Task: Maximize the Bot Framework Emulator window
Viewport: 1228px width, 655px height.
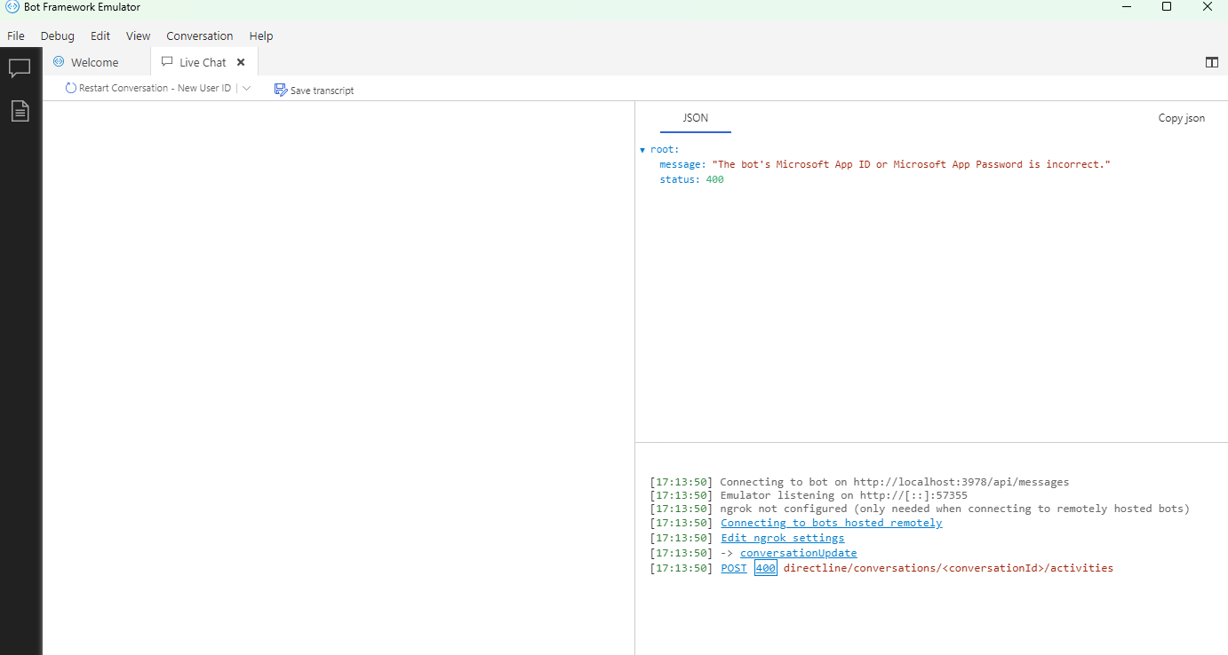Action: pyautogui.click(x=1167, y=7)
